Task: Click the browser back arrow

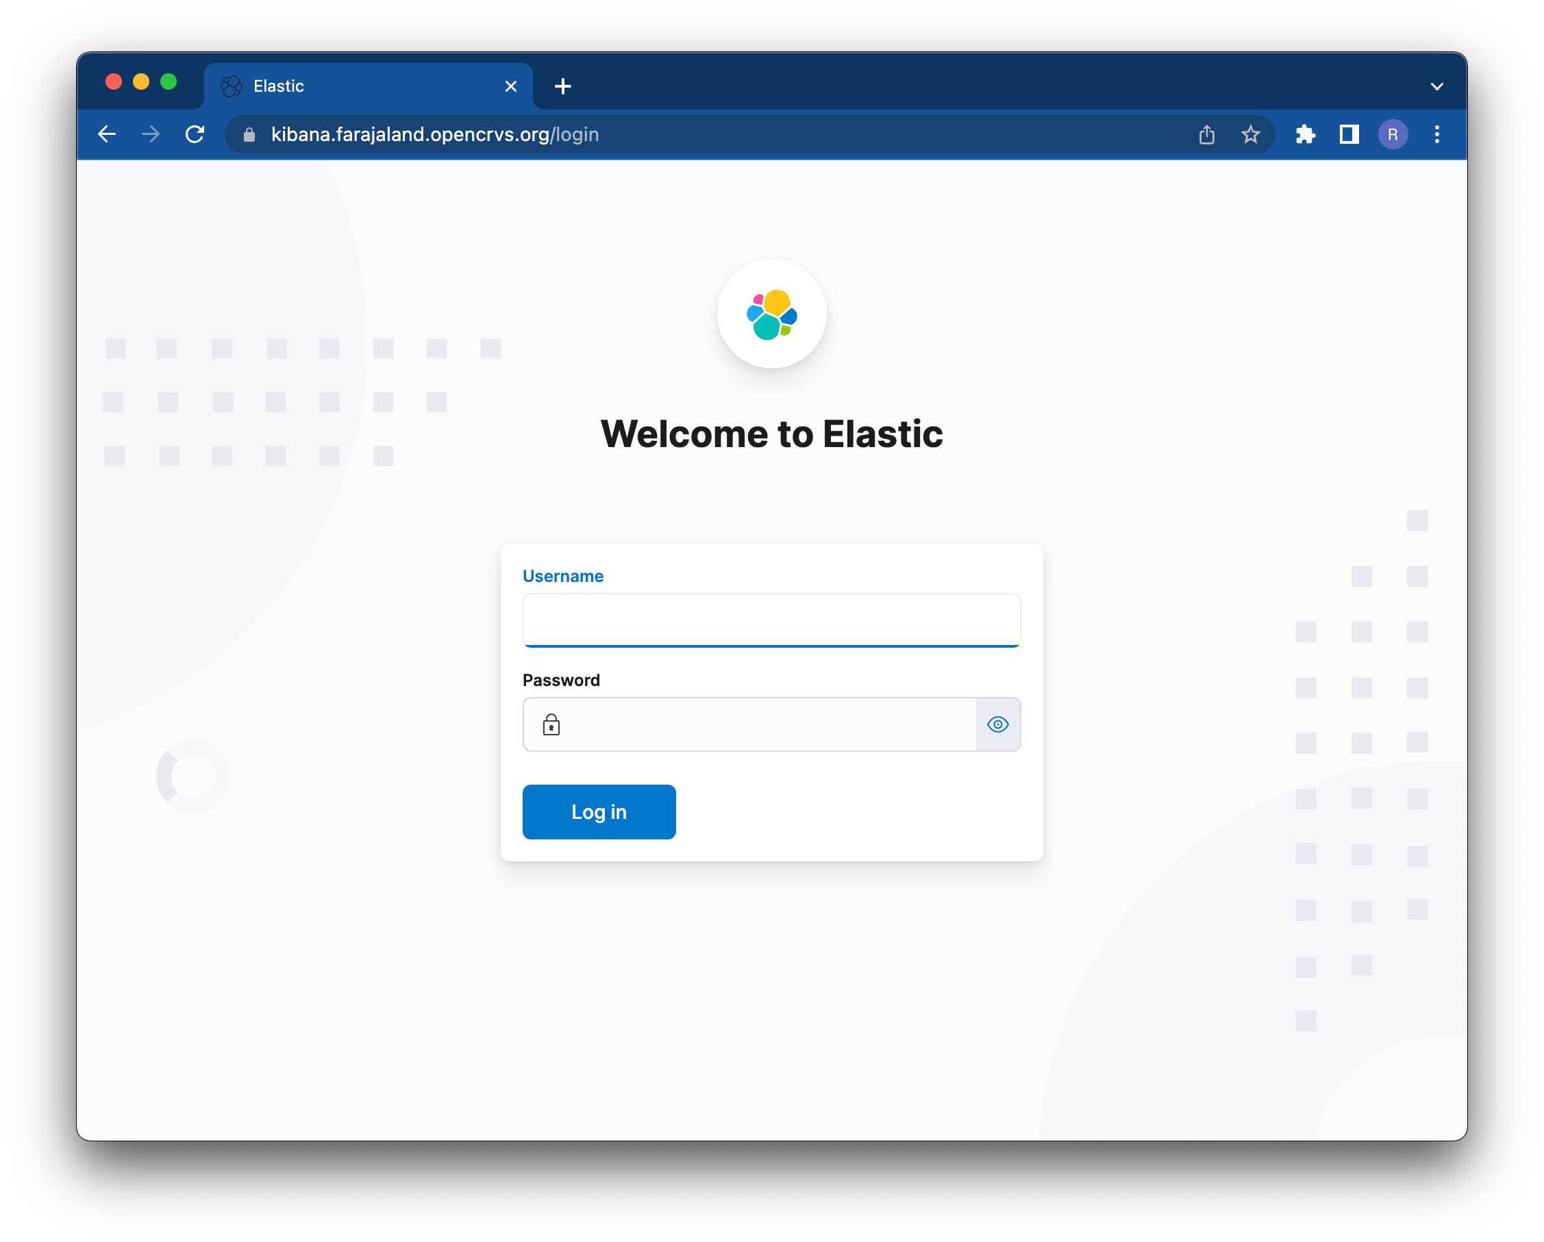Action: pyautogui.click(x=107, y=135)
